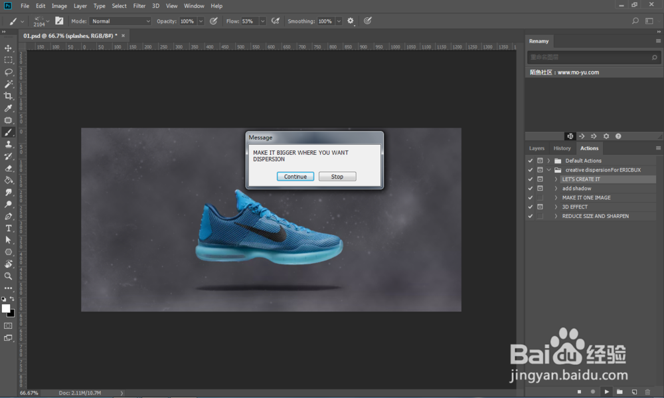Image resolution: width=664 pixels, height=398 pixels.
Task: Enable airbrush-style build-up icon
Action: tap(276, 21)
